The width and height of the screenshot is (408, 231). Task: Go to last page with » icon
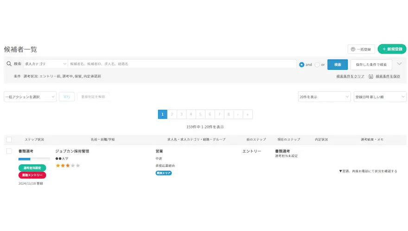(248, 114)
